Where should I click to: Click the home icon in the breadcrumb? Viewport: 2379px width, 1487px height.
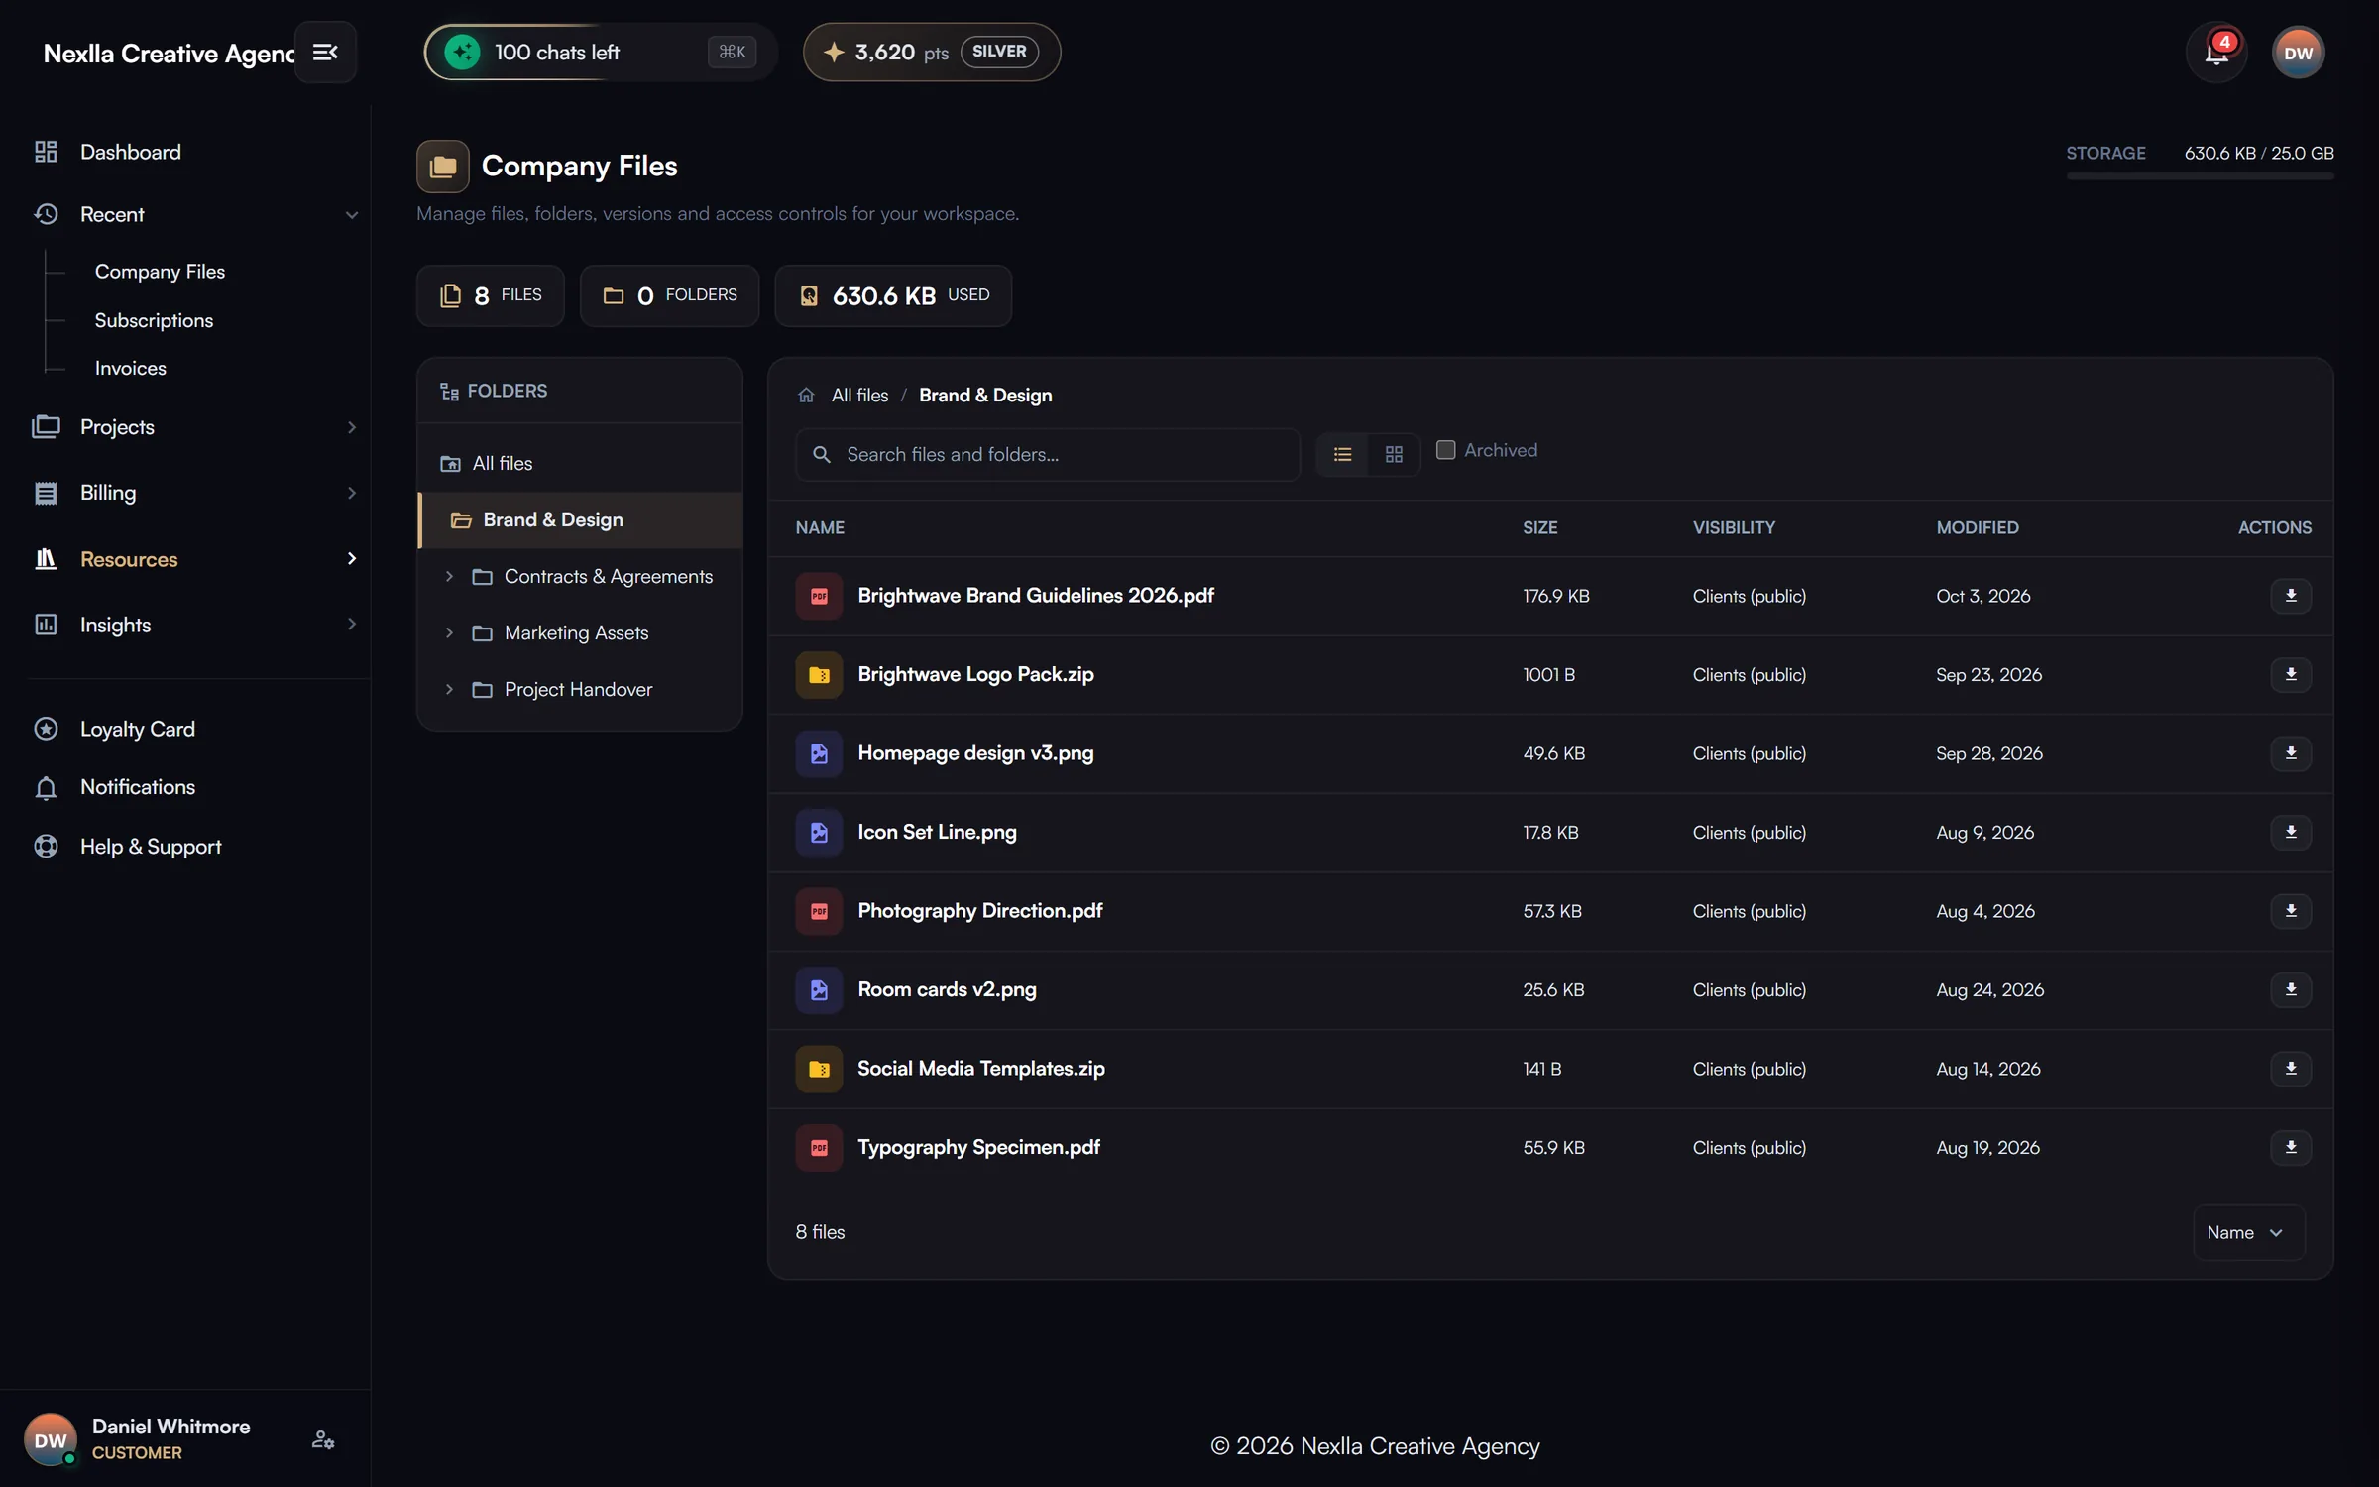click(x=806, y=396)
